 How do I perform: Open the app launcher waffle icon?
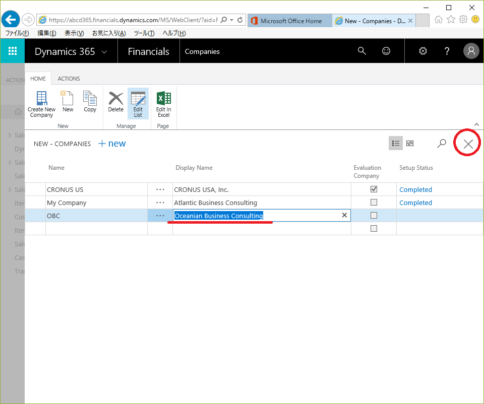tap(13, 51)
